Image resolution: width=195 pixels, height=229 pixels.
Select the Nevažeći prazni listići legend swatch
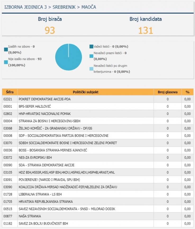tap(91, 56)
